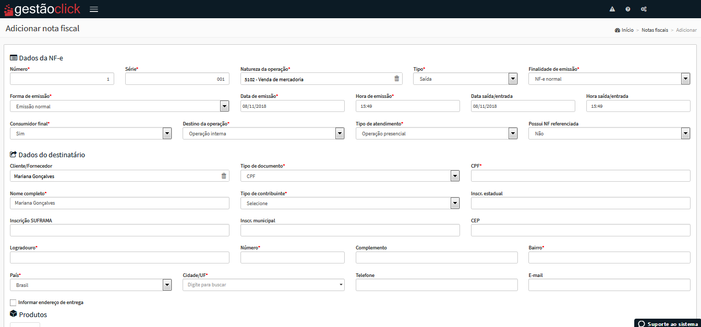This screenshot has height=327, width=701.
Task: Open Forma de emissão dropdown
Action: 119,106
